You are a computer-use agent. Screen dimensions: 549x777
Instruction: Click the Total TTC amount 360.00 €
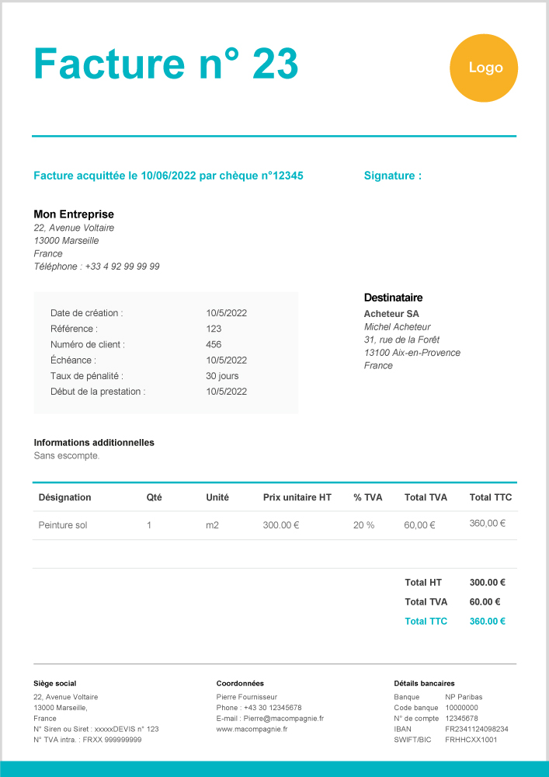point(488,621)
